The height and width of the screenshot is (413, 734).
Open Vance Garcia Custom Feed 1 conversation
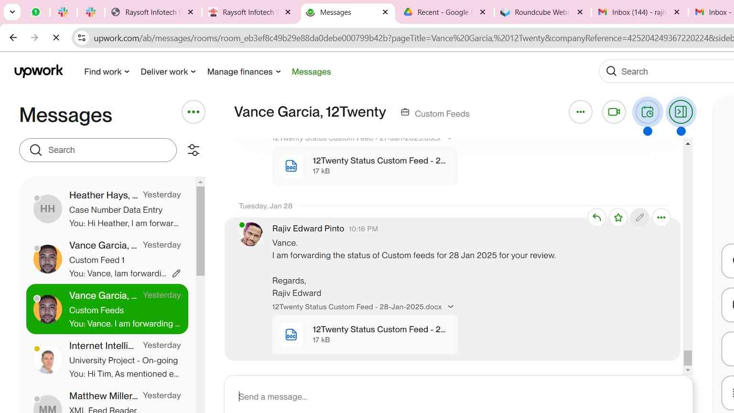[108, 259]
